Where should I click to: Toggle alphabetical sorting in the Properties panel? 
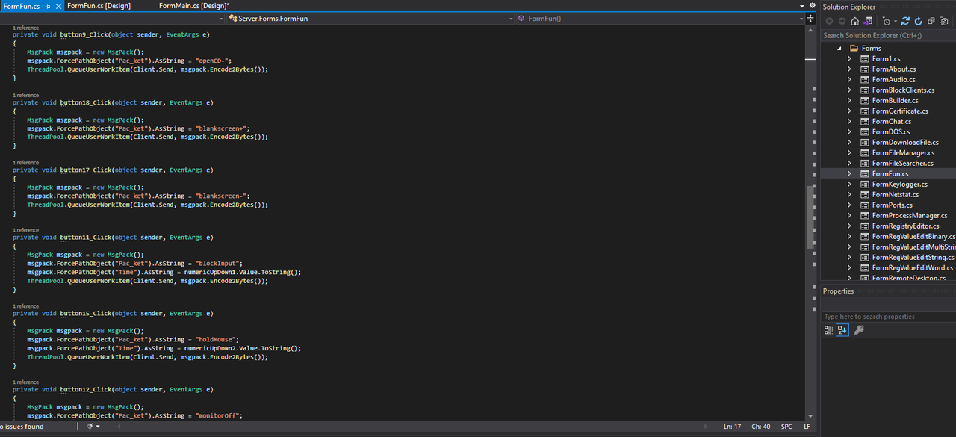(842, 329)
